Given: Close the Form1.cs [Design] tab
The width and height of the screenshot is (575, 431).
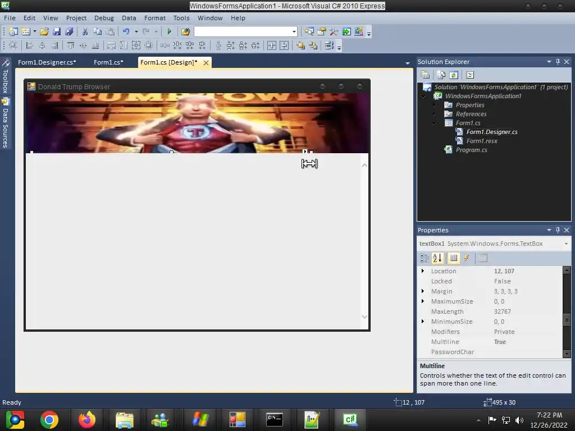Looking at the screenshot, I should pos(206,63).
